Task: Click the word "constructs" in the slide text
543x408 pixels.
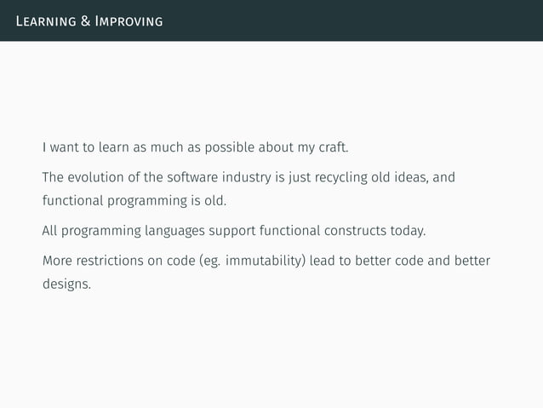Action: click(350, 231)
